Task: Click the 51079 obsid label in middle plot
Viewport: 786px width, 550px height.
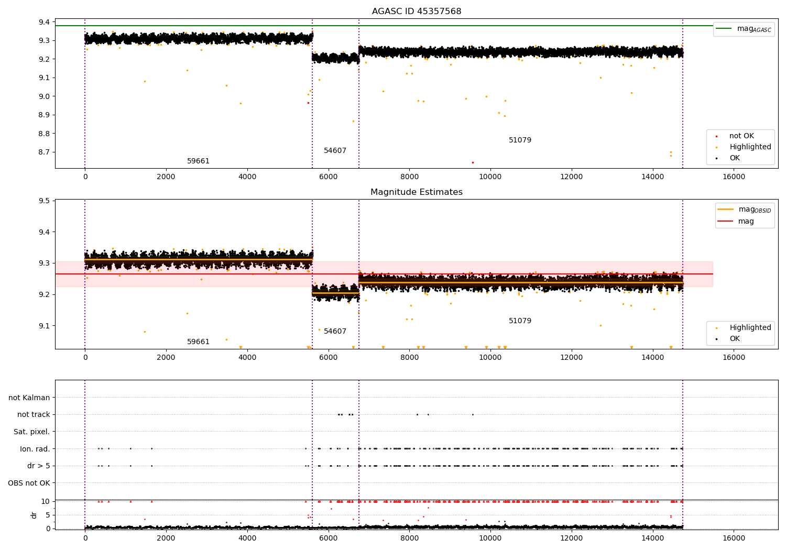Action: coord(520,321)
